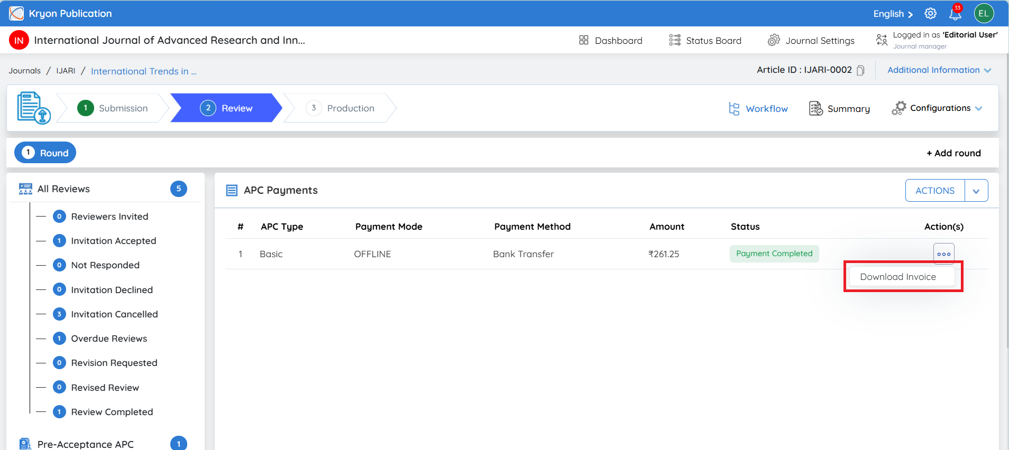Viewport: 1009px width, 450px height.
Task: Go to the Production stage
Action: point(340,108)
